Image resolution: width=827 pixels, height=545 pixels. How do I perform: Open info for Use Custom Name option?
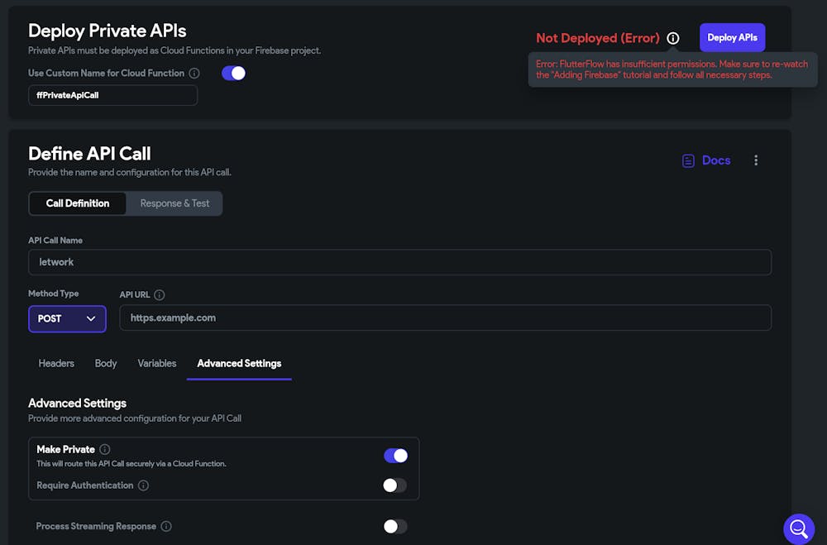194,74
